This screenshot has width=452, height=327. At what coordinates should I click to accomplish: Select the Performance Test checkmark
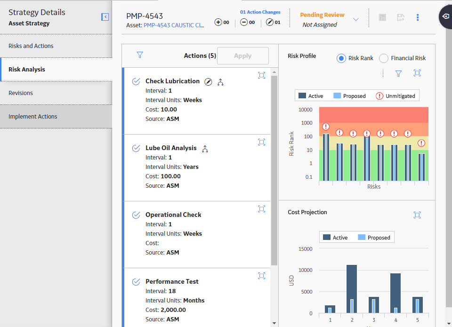point(136,282)
